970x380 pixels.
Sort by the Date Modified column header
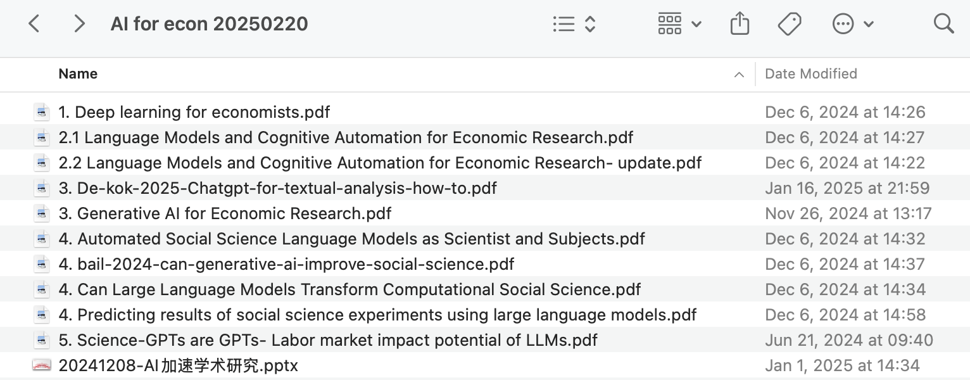[811, 74]
